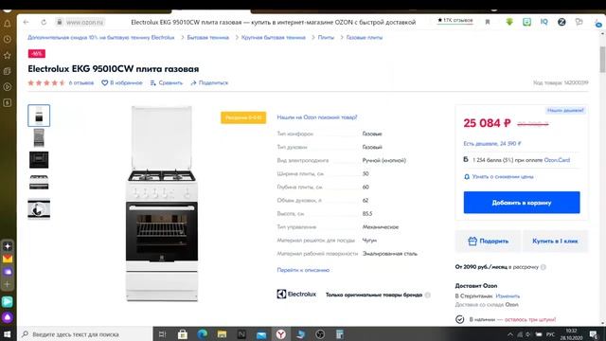
Task: Click the padlock site security icon
Action: coord(60,22)
